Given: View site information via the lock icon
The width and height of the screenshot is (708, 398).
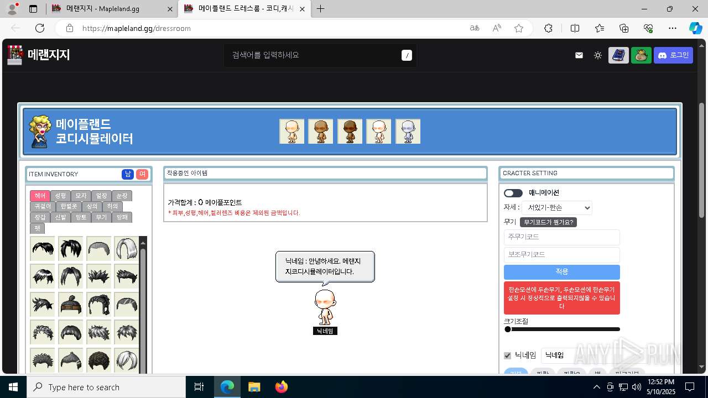Looking at the screenshot, I should pyautogui.click(x=69, y=28).
